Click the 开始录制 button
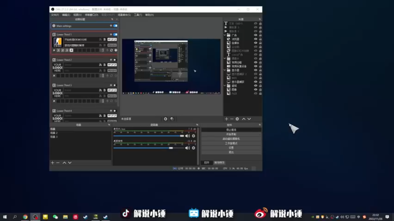394x221 pixels. coord(231,134)
